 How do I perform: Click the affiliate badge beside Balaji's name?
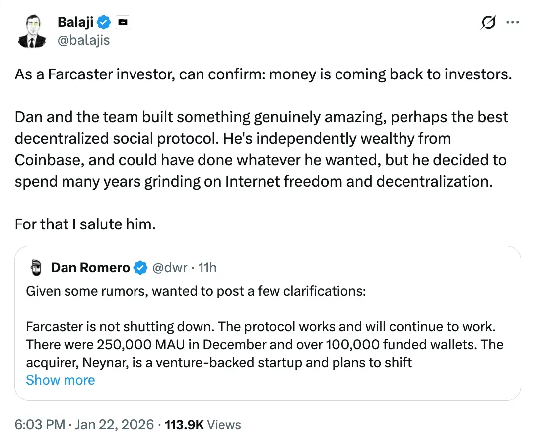[x=123, y=23]
